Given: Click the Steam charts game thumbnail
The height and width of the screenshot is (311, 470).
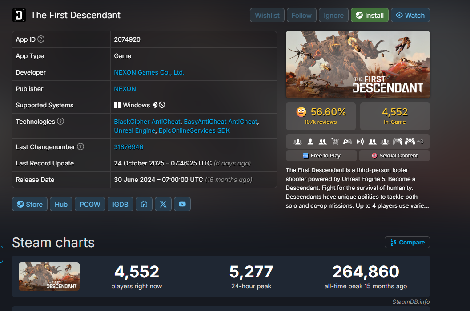Looking at the screenshot, I should [x=49, y=276].
